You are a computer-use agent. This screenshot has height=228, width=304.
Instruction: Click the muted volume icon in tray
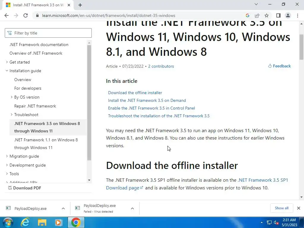[276, 222]
